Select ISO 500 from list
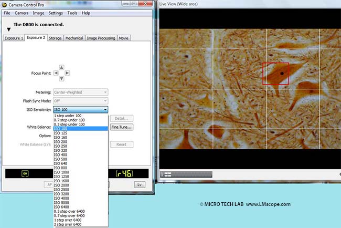The width and height of the screenshot is (341, 228). pos(81,159)
